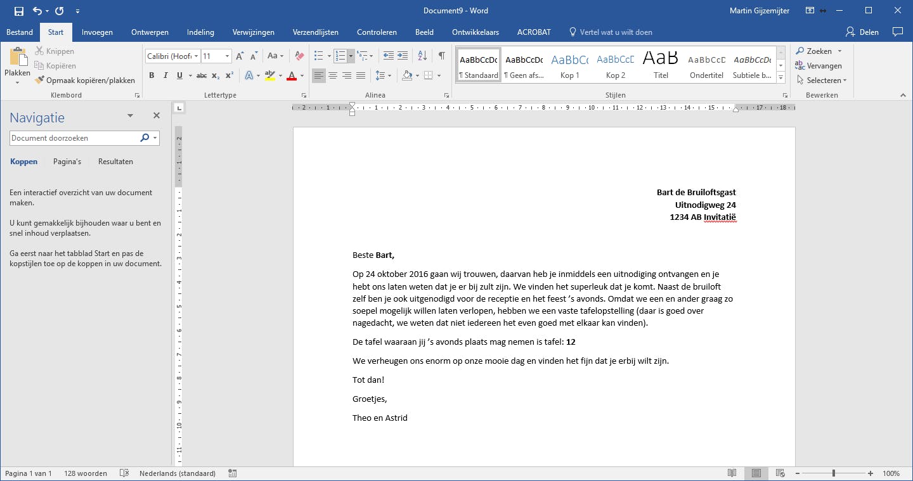The image size is (913, 481).
Task: Open the comments speech bubble icon
Action: click(x=897, y=32)
